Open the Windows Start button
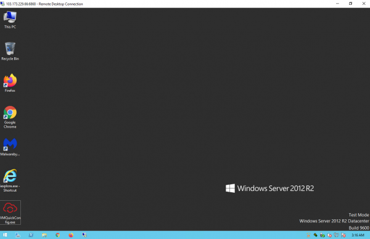The height and width of the screenshot is (239, 370). tap(5, 235)
